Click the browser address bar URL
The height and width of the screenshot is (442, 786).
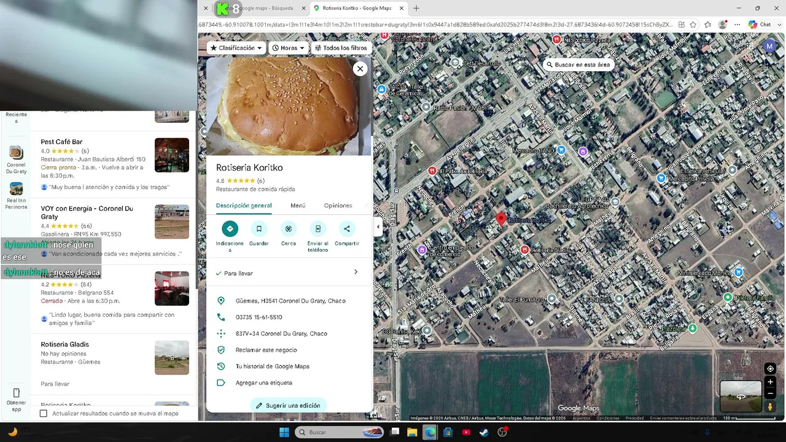tap(435, 25)
